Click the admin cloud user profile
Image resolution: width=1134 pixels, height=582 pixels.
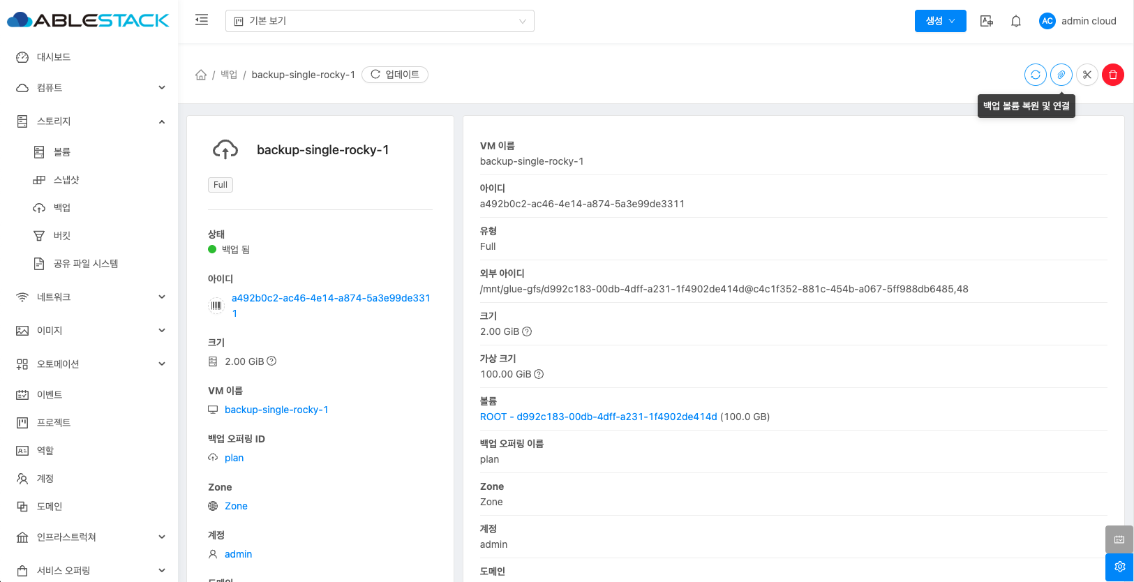coord(1078,21)
